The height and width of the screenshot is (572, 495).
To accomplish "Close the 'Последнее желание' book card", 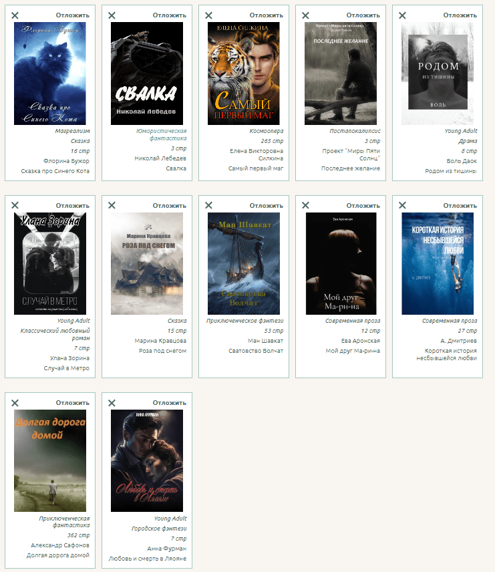I will coord(306,15).
